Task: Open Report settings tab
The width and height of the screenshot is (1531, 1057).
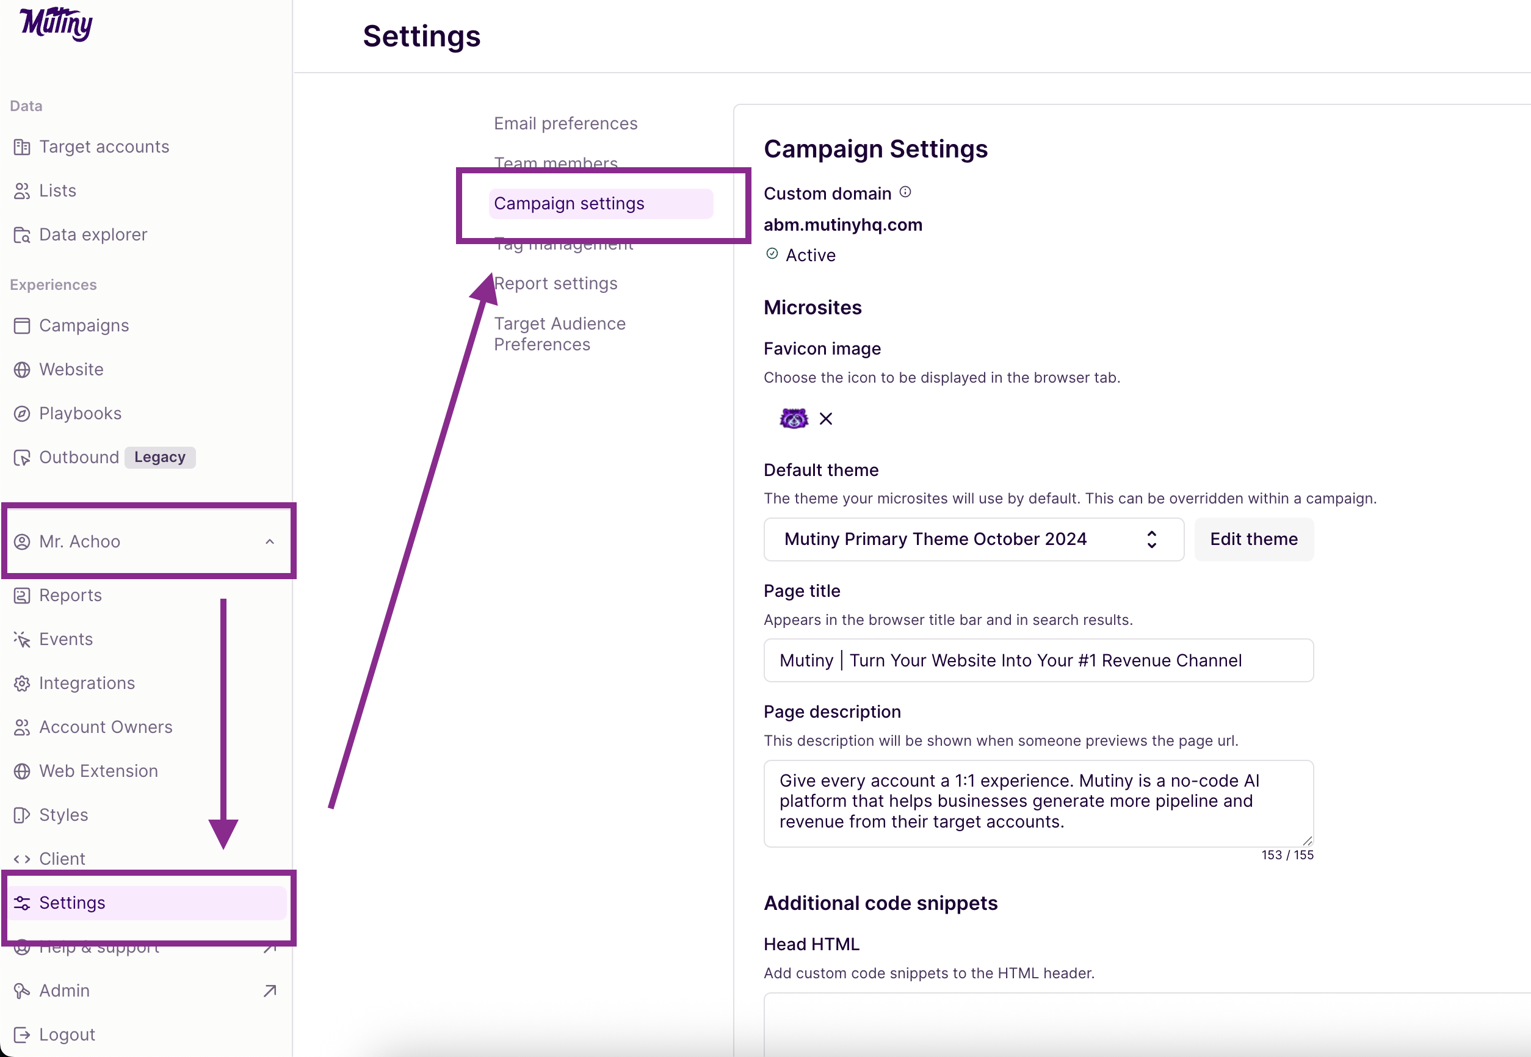Action: (x=555, y=283)
